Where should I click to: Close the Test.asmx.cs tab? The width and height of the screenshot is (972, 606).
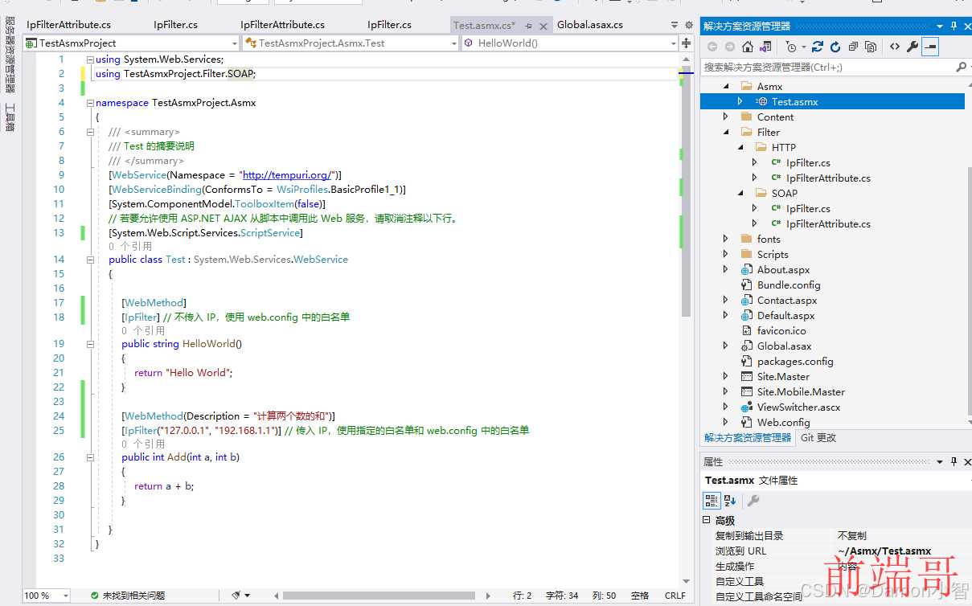(x=543, y=26)
